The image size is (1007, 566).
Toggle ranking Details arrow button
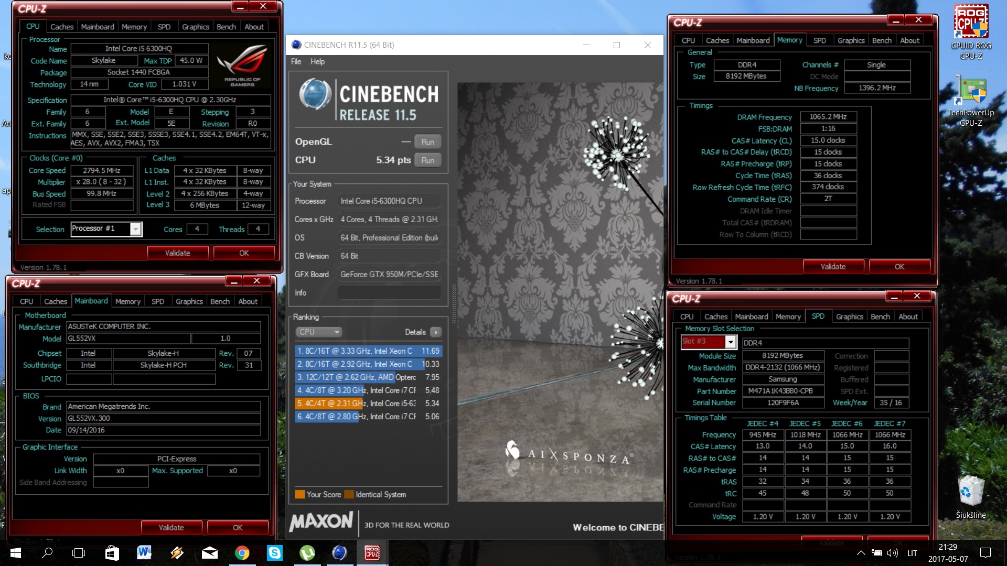click(x=436, y=332)
